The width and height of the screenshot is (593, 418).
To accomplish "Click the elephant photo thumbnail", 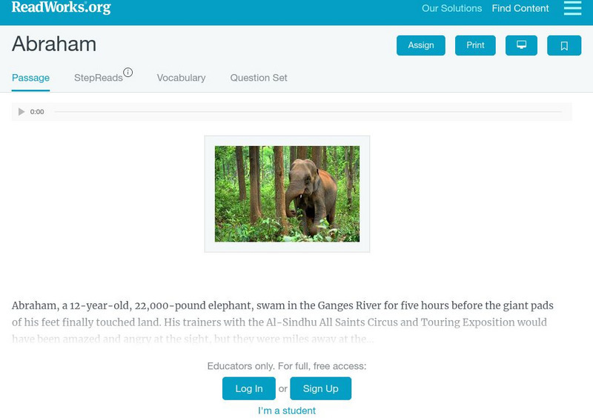I will 287,193.
